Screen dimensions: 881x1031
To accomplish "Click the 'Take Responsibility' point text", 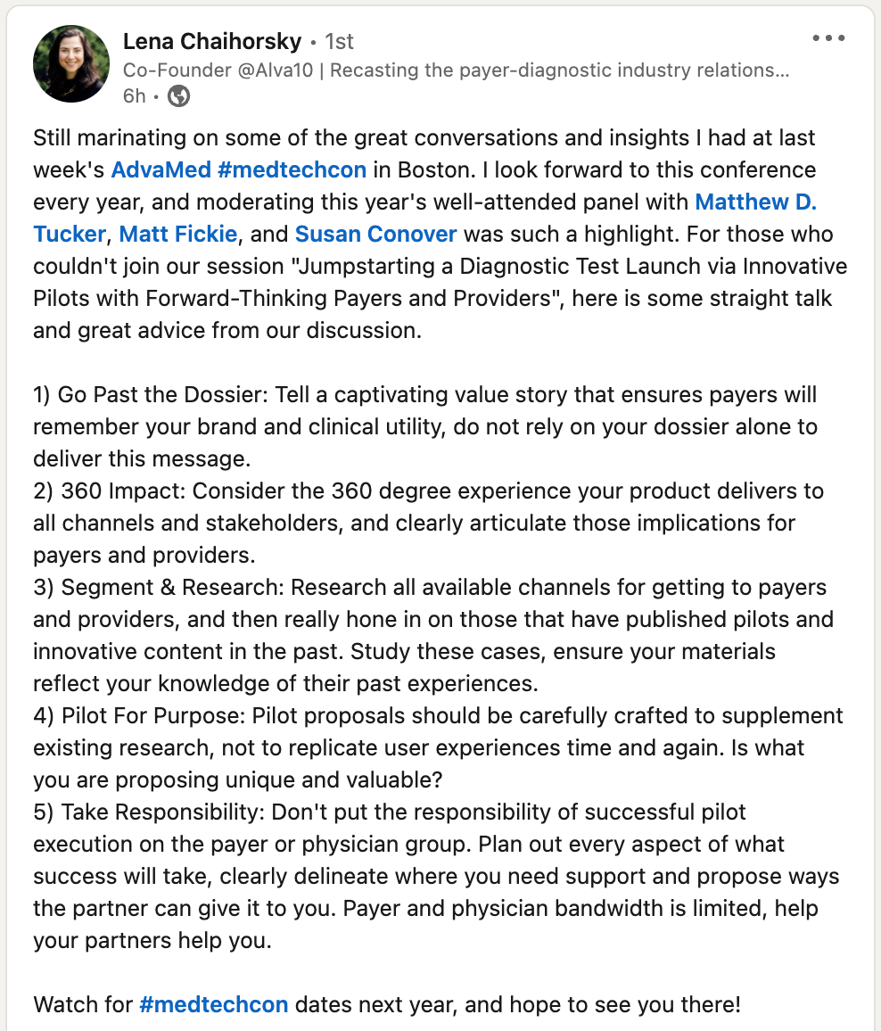I will point(163,812).
